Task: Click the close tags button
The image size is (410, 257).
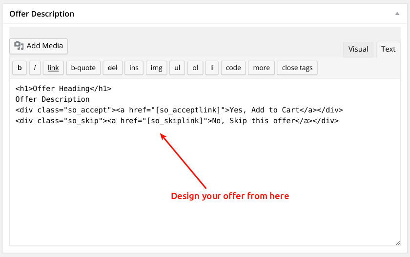Action: pos(297,68)
